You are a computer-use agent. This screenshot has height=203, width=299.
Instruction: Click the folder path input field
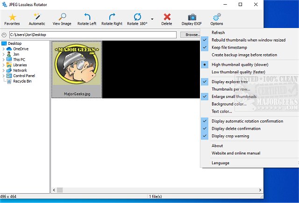(93, 35)
